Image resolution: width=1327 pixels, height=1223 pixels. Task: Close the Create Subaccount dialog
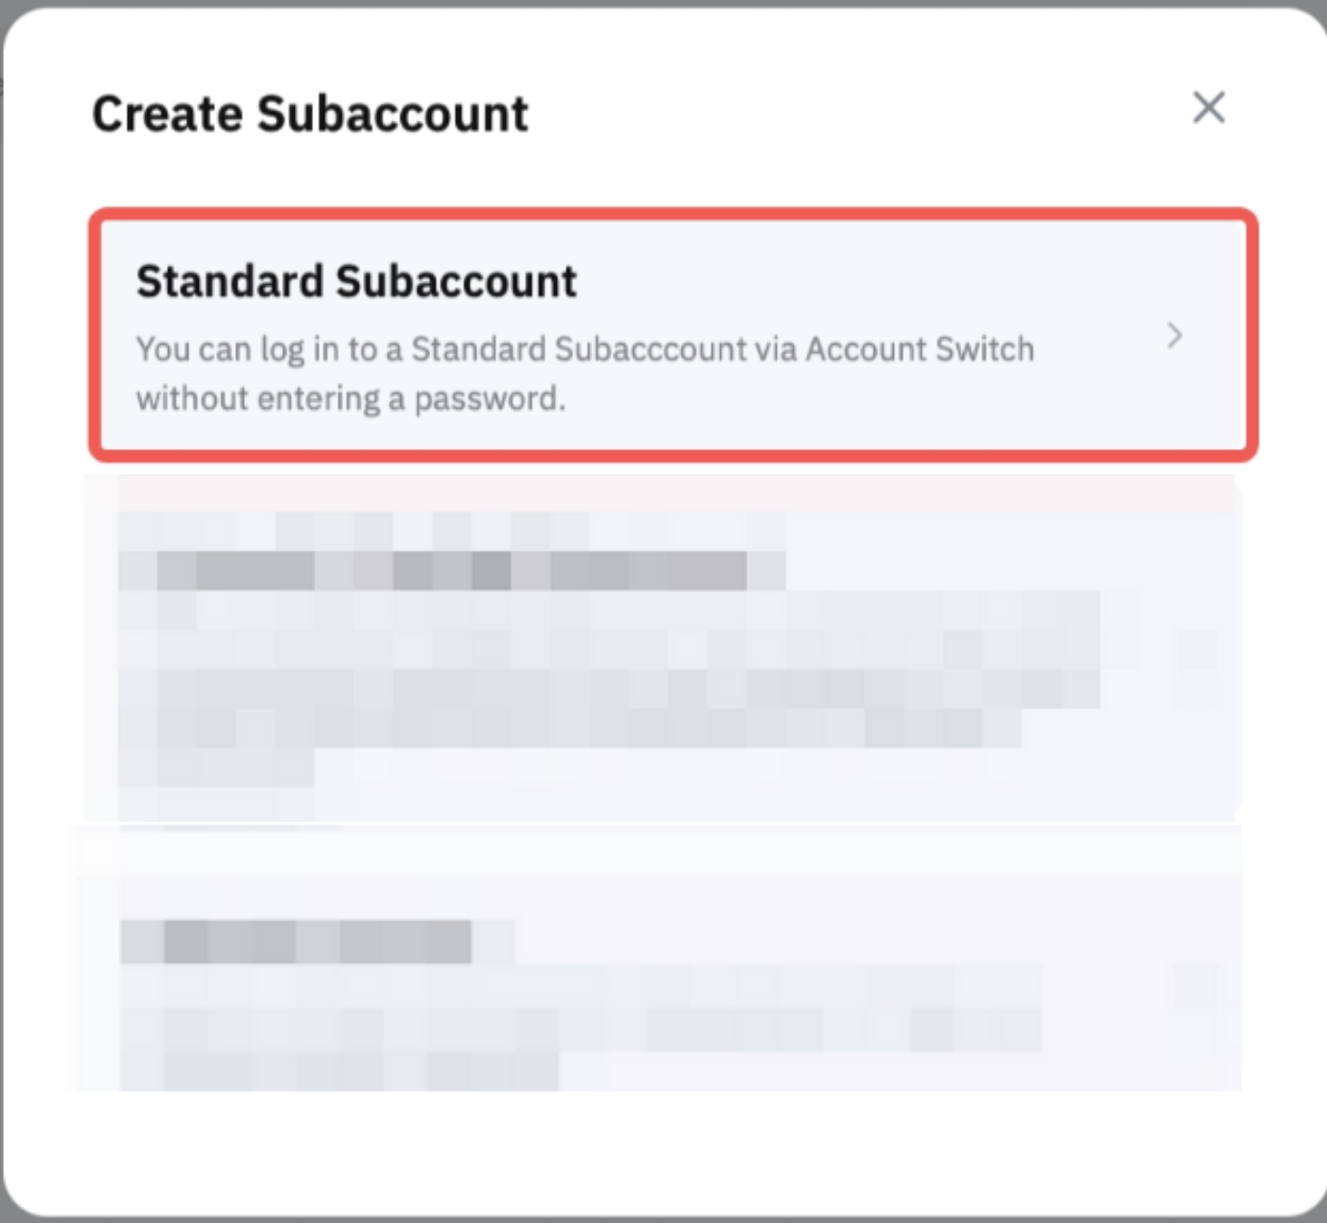click(x=1208, y=108)
